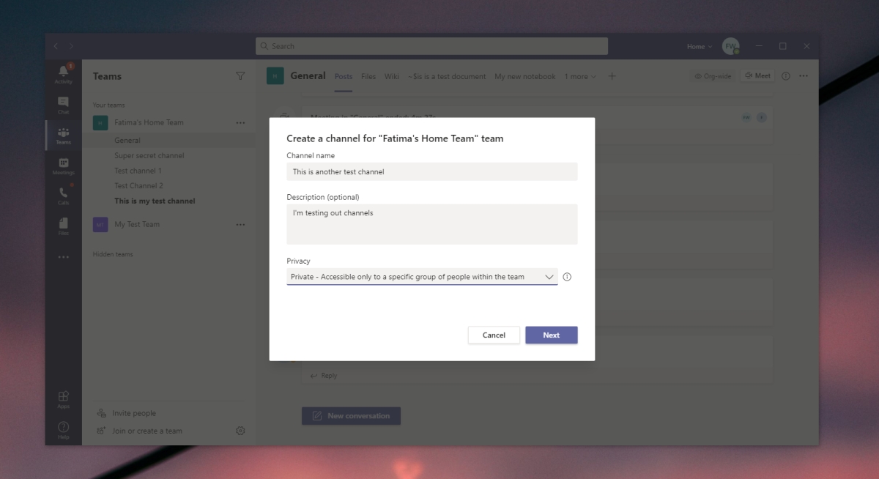Click the General channel avatar icon
The height and width of the screenshot is (479, 879).
pyautogui.click(x=275, y=76)
